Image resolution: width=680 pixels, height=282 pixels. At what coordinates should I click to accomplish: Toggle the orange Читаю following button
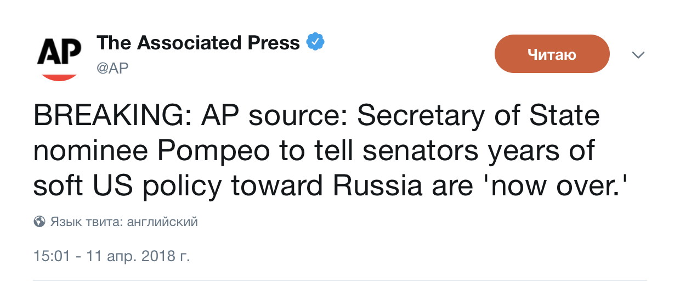[x=552, y=54]
